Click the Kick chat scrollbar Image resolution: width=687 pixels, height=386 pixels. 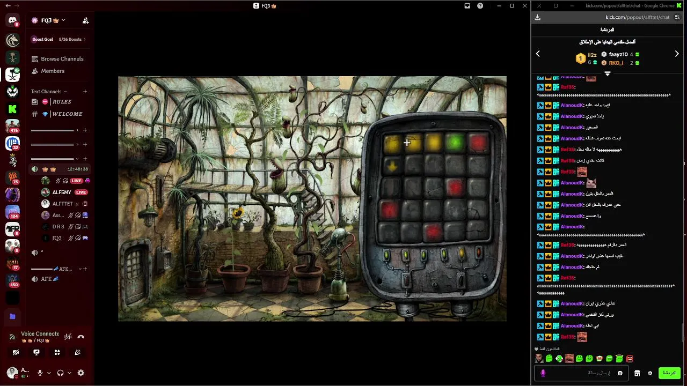click(684, 332)
